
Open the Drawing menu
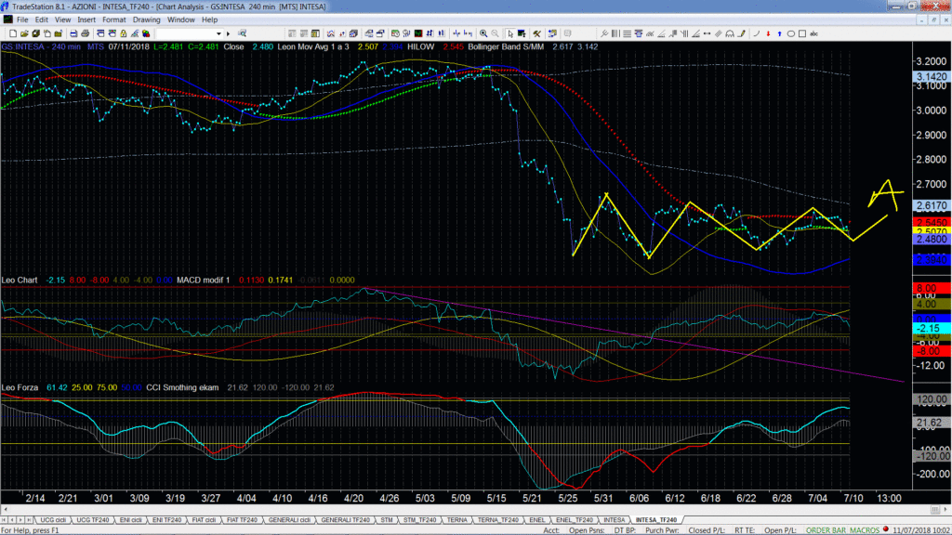click(x=146, y=20)
